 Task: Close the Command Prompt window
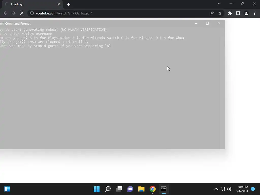pos(219,24)
